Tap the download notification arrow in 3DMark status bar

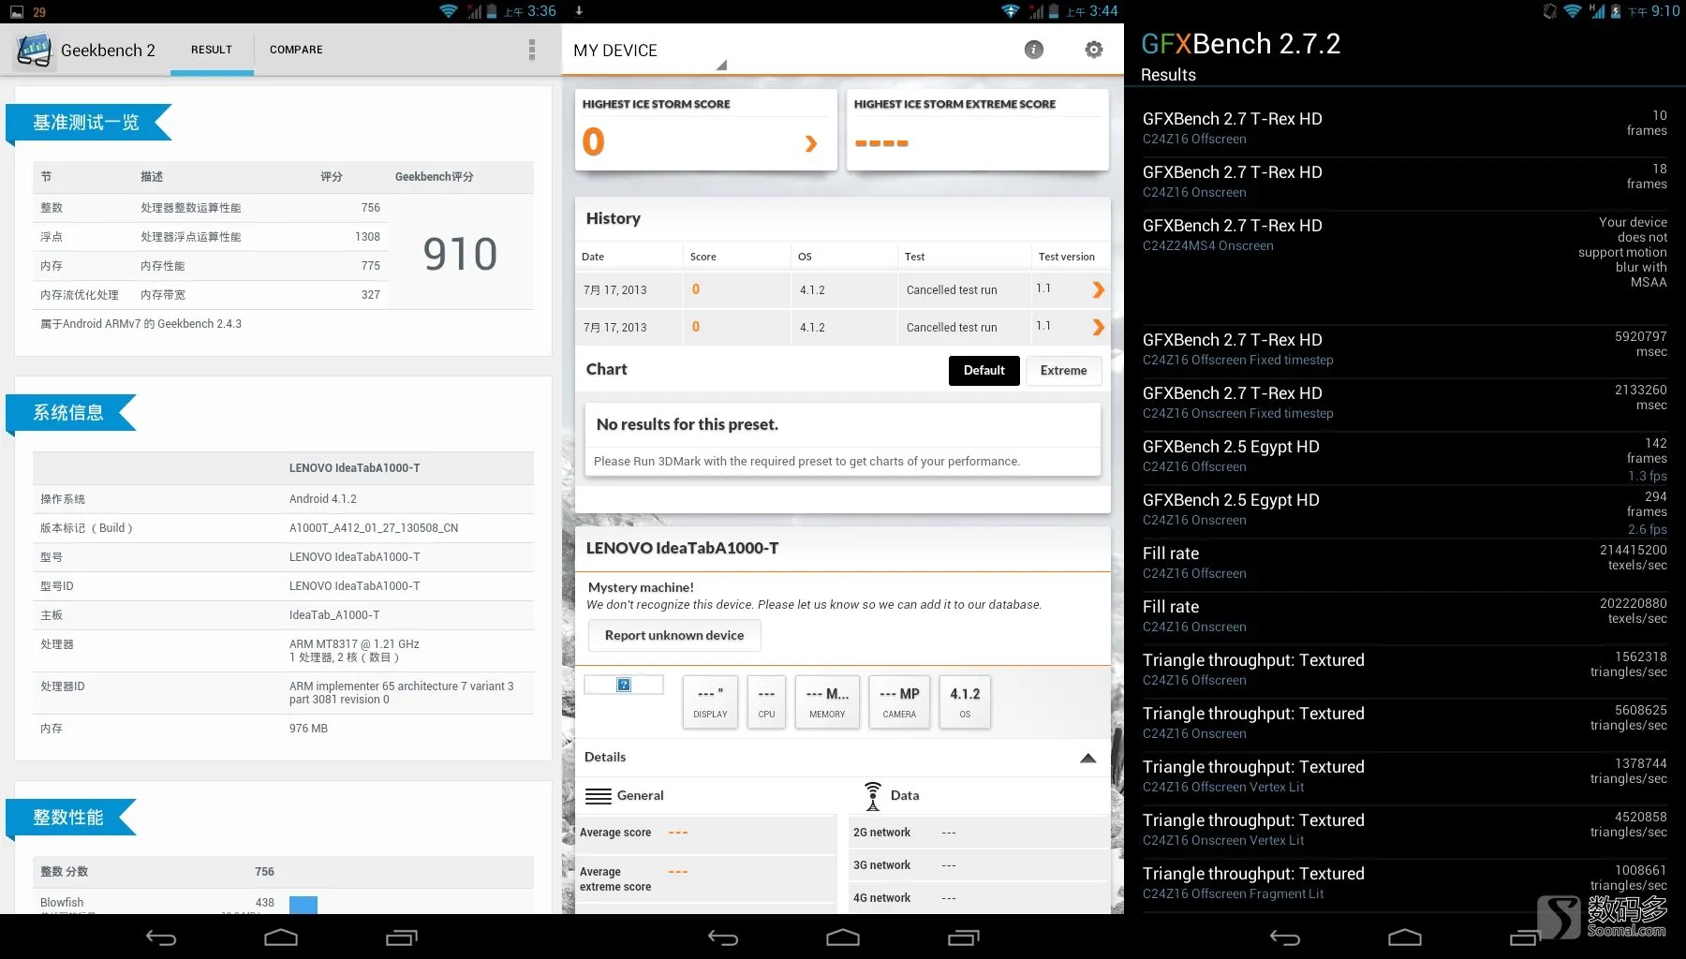(x=579, y=11)
